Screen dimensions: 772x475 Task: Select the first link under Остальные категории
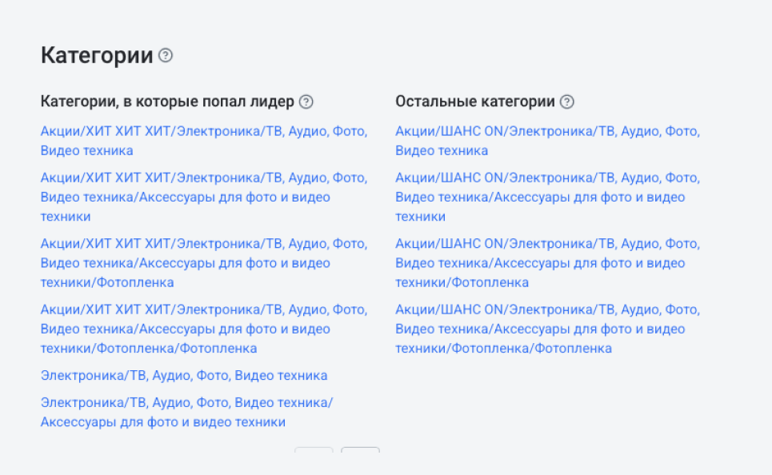point(547,141)
